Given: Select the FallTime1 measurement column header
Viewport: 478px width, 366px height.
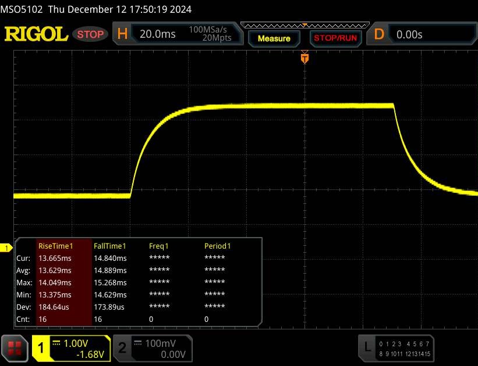Looking at the screenshot, I should [x=109, y=246].
